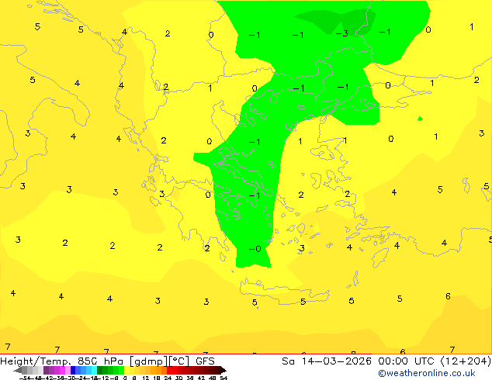Click the '850 hPa' pressure level label
The width and height of the screenshot is (492, 380).
[x=100, y=361]
